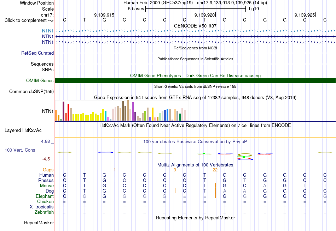Click the red bar in the GTEx chart
The image size is (336, 231).
pos(69,112)
